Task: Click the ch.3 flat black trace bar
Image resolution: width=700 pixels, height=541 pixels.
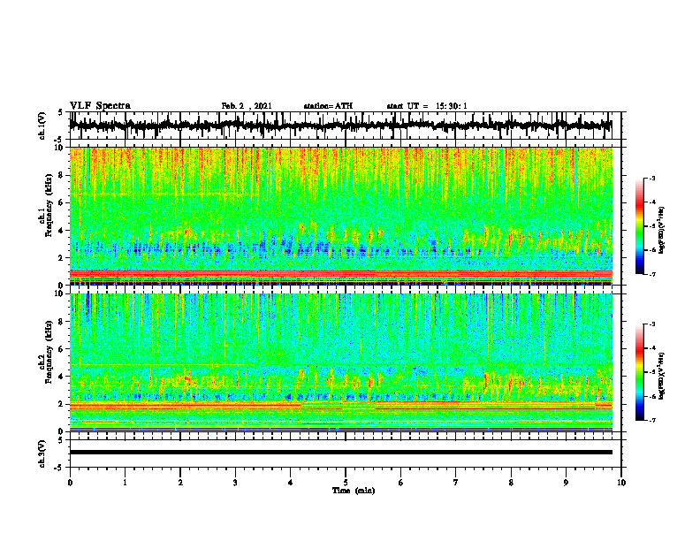Action: 341,453
